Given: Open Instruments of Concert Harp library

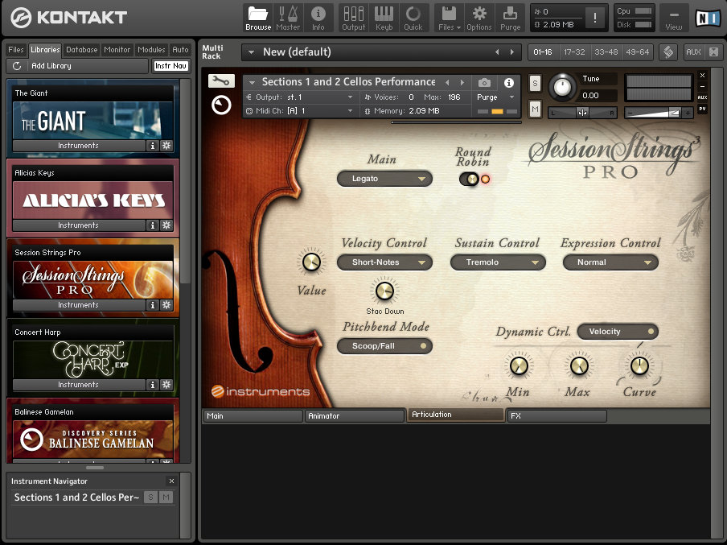Looking at the screenshot, I should 79,385.
